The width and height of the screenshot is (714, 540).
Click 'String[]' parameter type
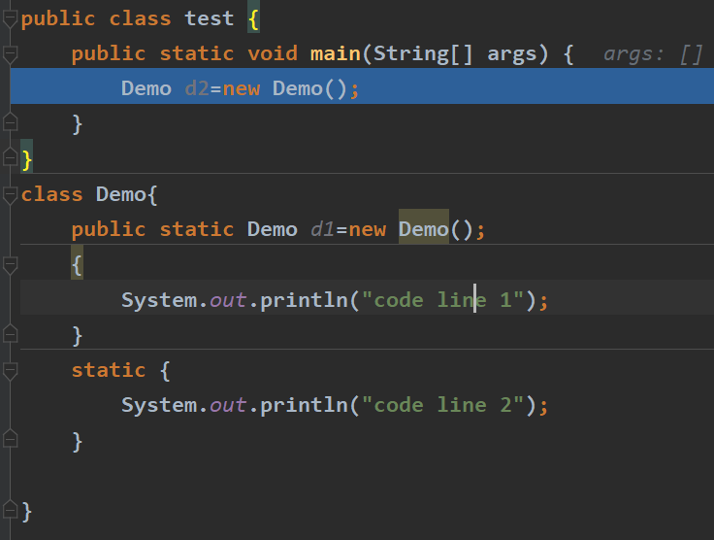423,53
